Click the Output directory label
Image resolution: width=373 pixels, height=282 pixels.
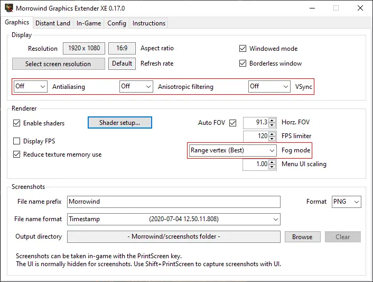(x=39, y=236)
